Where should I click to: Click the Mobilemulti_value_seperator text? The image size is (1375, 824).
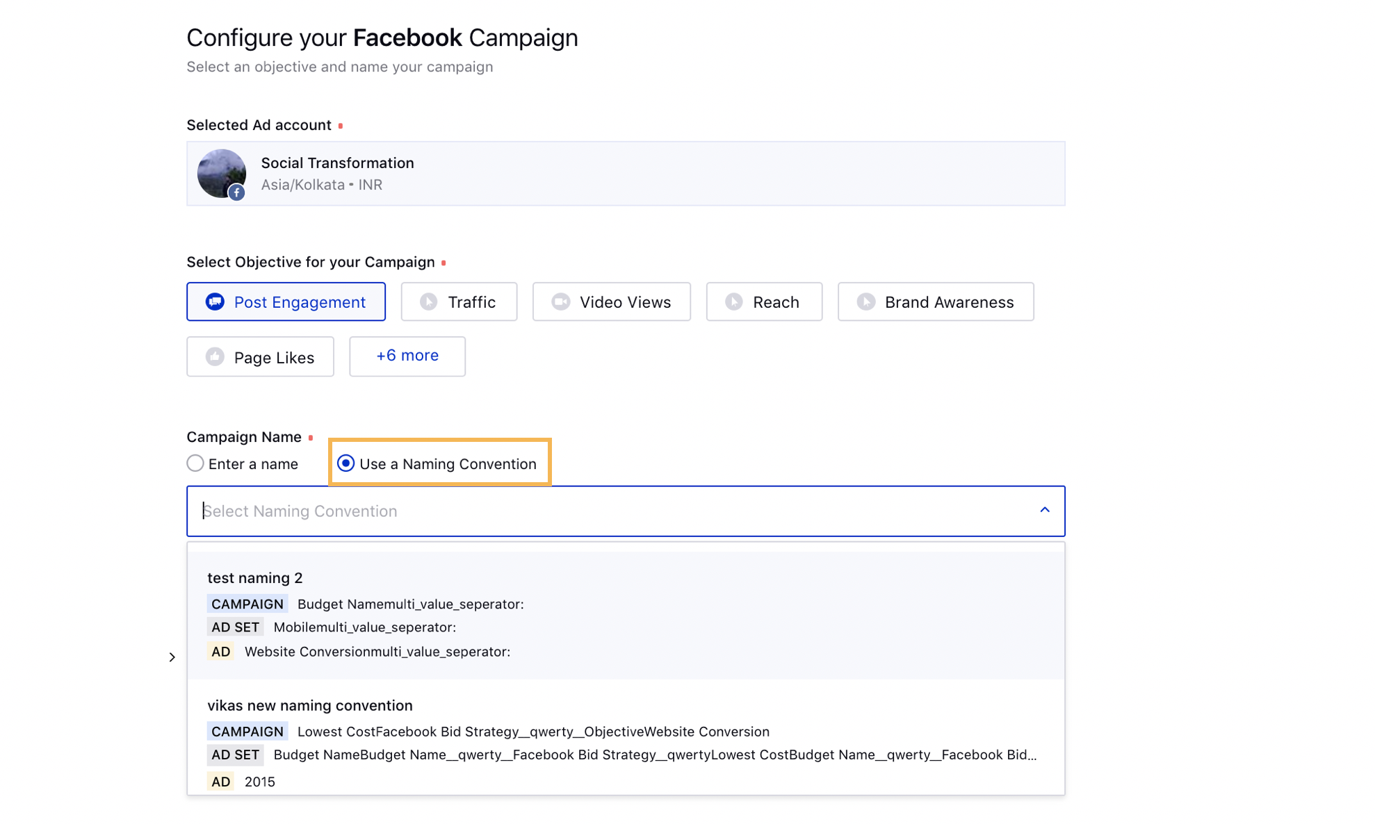point(365,627)
